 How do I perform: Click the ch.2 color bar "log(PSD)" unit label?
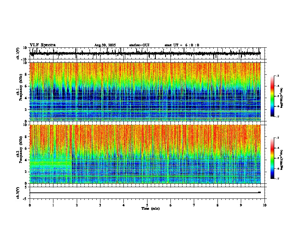282,160
